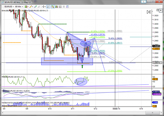164x116 pixels.
Task: Expand the drawing tools dropdown arrow
Action: coord(33,7)
